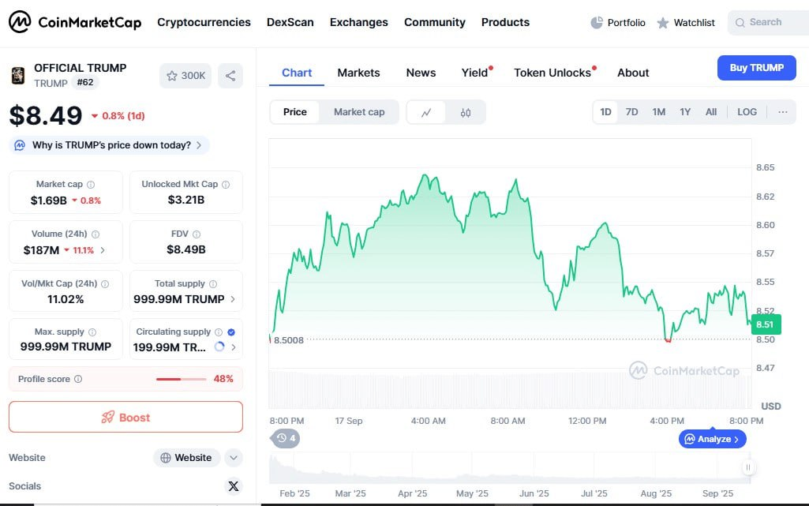
Task: Switch to candlestick chart view
Action: (466, 112)
